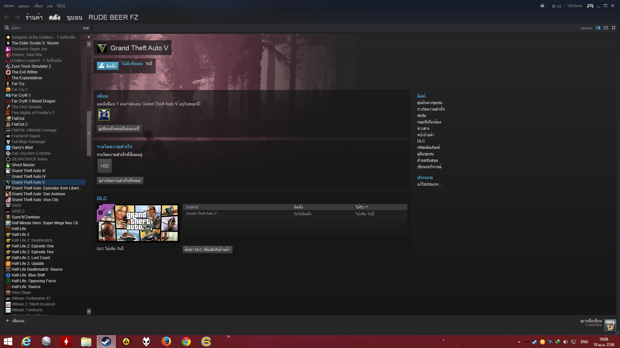Select Garry's Mod in game list
This screenshot has width=620, height=348.
click(22, 148)
